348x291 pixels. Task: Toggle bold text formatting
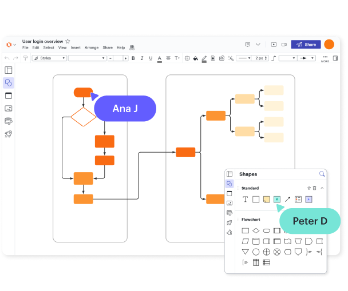pyautogui.click(x=133, y=58)
